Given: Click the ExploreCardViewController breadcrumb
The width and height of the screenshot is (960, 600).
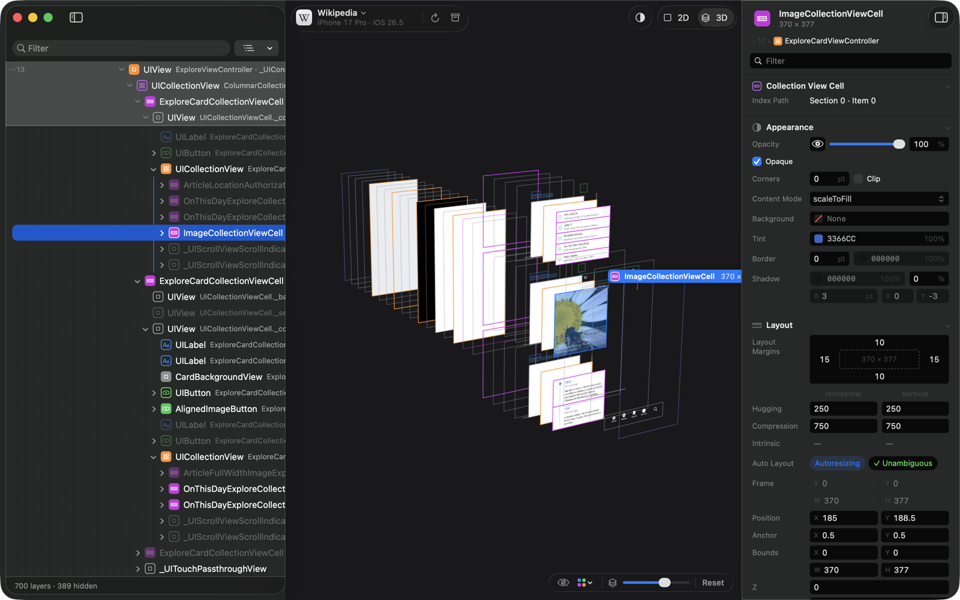Looking at the screenshot, I should tap(832, 41).
